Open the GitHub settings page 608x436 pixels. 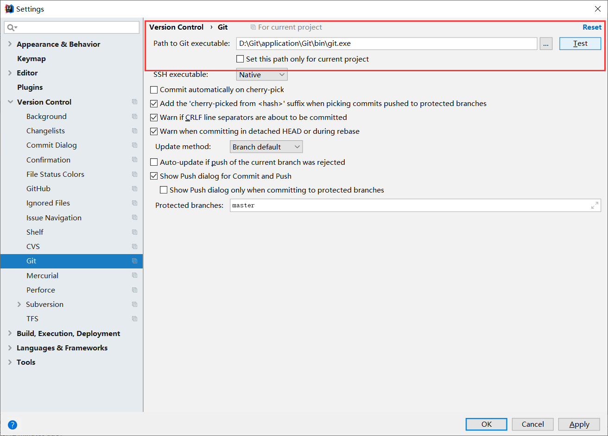[38, 188]
